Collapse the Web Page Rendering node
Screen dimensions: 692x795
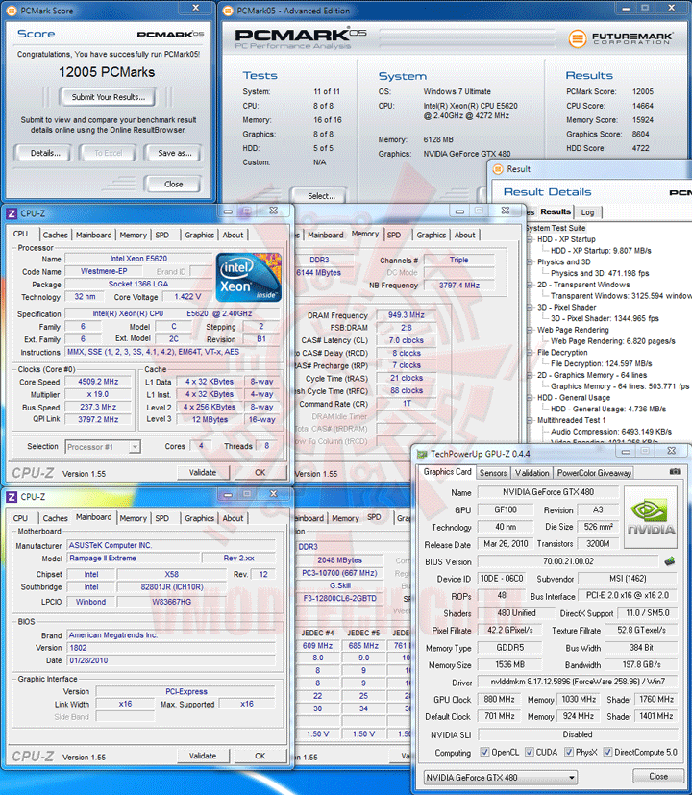coord(531,330)
